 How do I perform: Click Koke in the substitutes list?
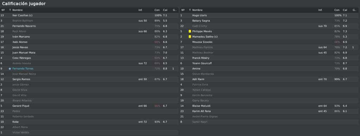15,122
